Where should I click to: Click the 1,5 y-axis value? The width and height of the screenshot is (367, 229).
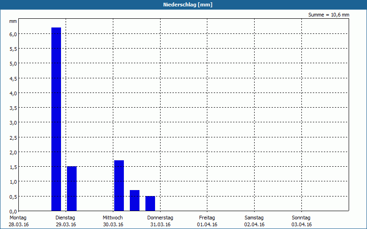tap(13, 167)
